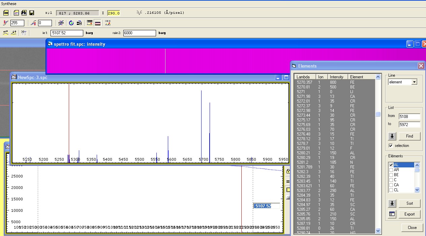Viewport: 426px width, 236px height.
Task: Click the line list vertical scrollbar thumb
Action: pyautogui.click(x=378, y=114)
